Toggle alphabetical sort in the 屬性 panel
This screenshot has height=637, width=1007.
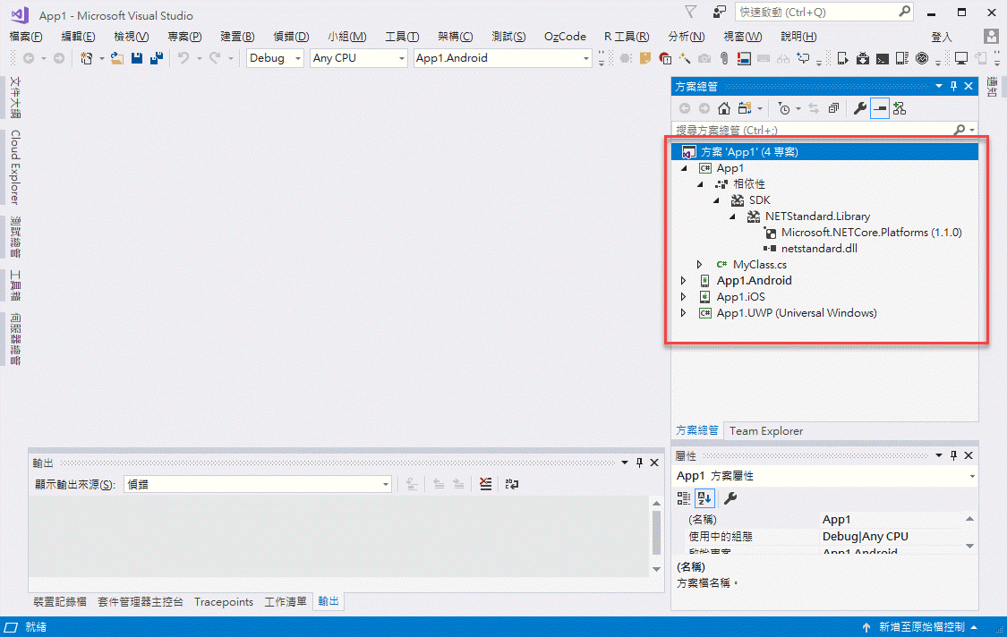pos(704,498)
